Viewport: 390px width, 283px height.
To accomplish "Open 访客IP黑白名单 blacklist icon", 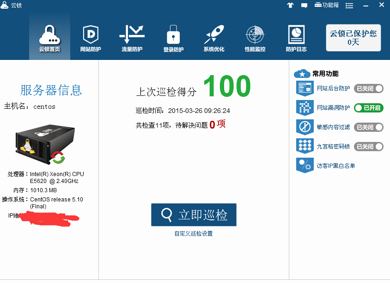I will click(x=305, y=165).
